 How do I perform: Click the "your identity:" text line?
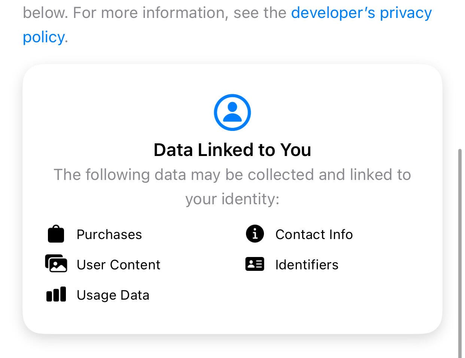232,199
